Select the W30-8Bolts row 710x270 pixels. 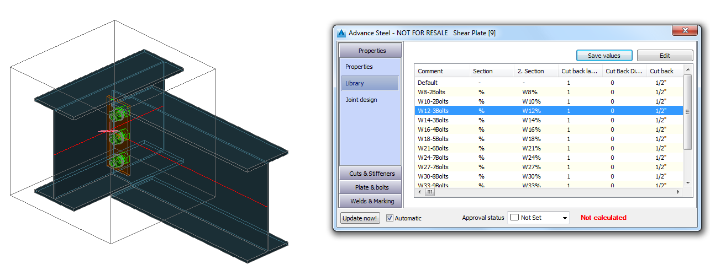point(549,176)
